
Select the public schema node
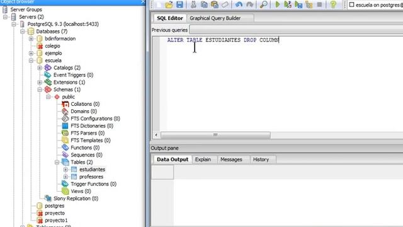click(69, 96)
